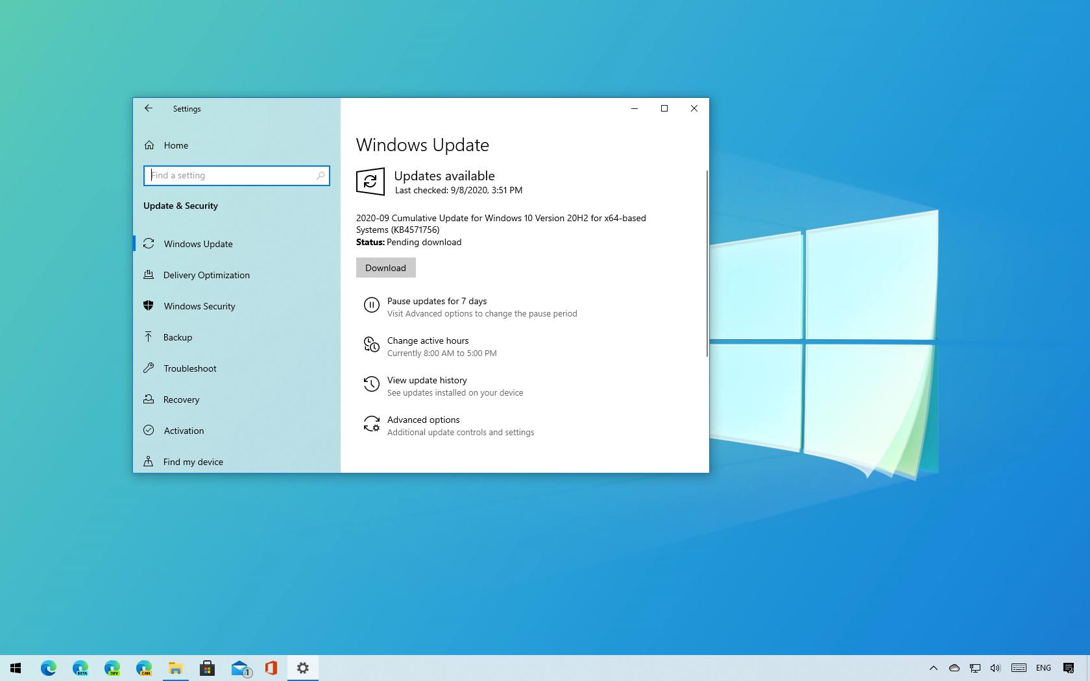Open Find my device settings

[x=193, y=462]
